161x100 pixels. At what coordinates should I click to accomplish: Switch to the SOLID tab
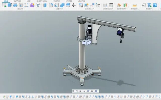6,1
